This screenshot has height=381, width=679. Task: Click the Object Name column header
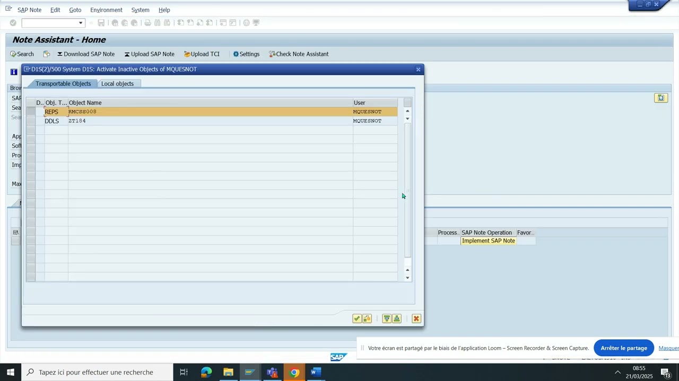211,103
